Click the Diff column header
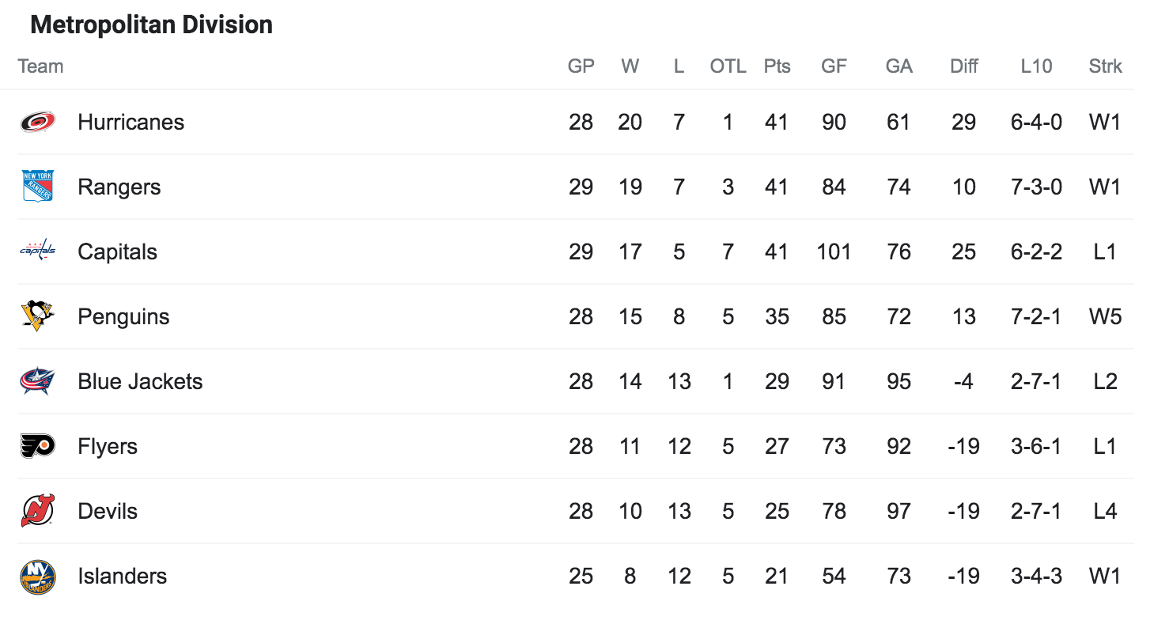 [x=964, y=66]
